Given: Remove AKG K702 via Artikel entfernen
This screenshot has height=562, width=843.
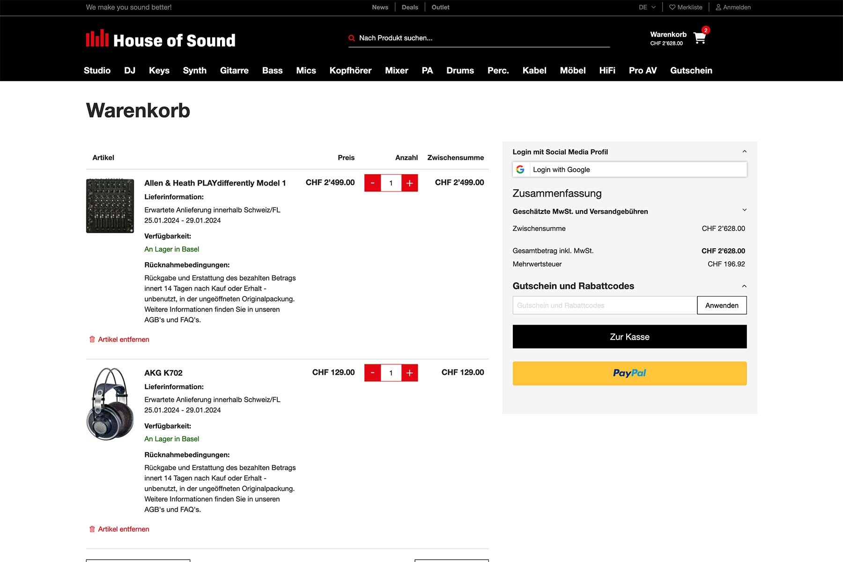Looking at the screenshot, I should click(x=124, y=529).
